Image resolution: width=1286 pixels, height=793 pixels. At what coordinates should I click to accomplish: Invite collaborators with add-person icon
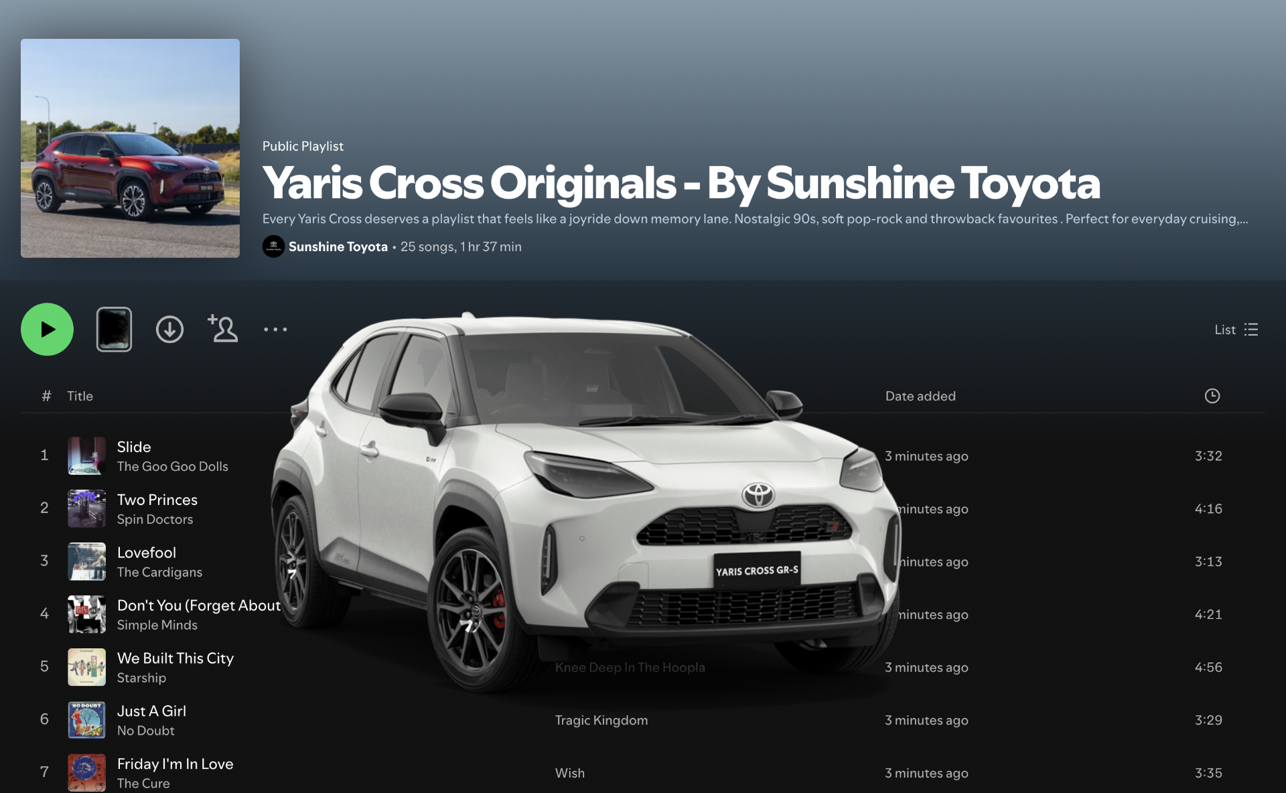[x=222, y=329]
